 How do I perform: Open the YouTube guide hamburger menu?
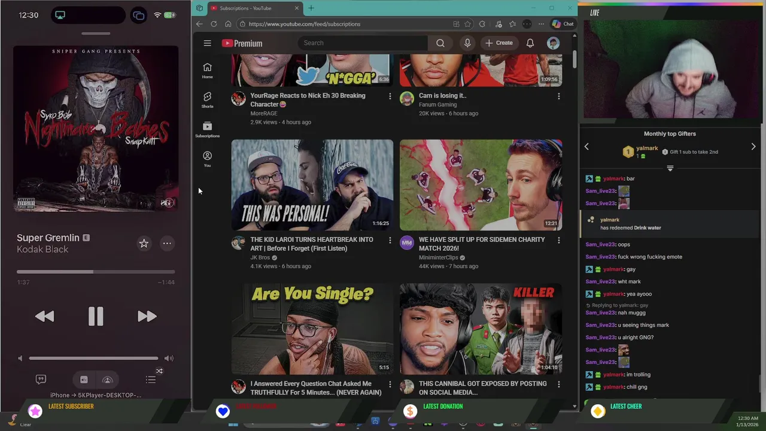(207, 43)
